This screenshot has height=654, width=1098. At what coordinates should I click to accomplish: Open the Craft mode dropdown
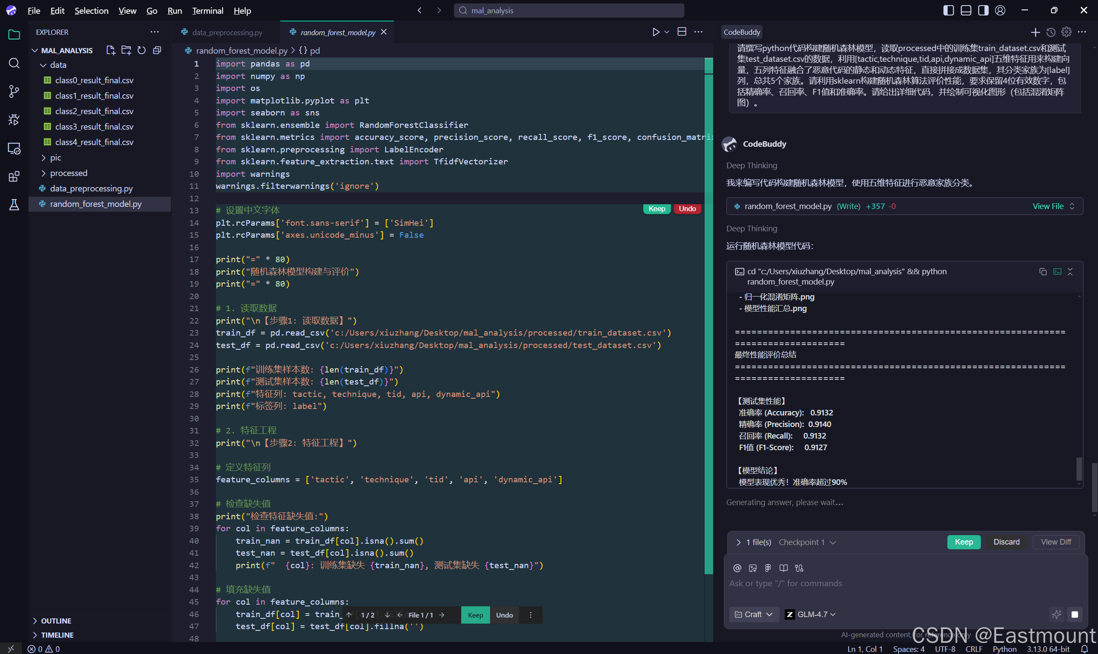point(754,614)
